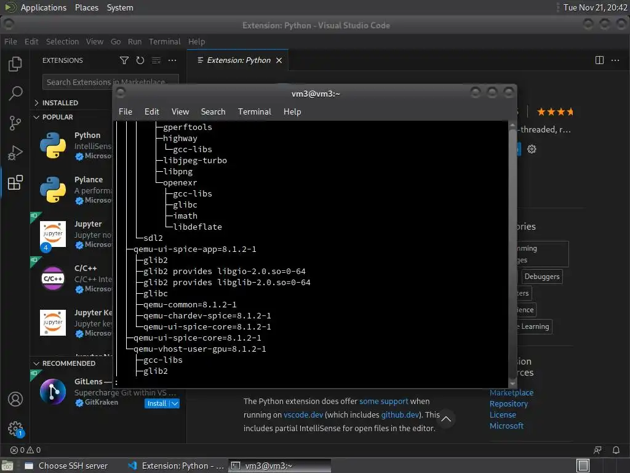Open editor more actions ellipsis
This screenshot has height=473, width=630.
click(x=615, y=60)
